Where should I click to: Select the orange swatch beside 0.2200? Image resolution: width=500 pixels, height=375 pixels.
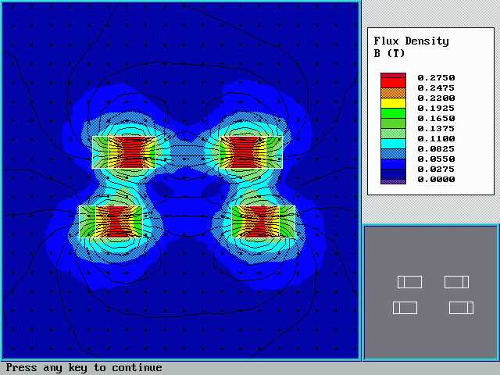(393, 93)
